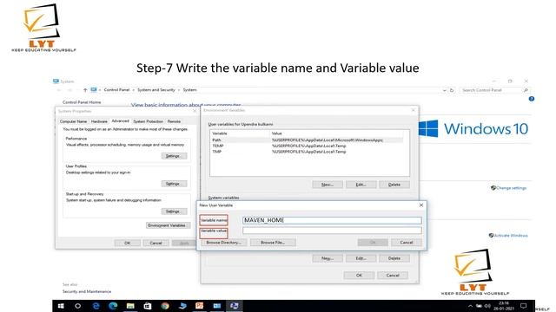
Task: Select the TEMP user variable row
Action: pos(307,146)
